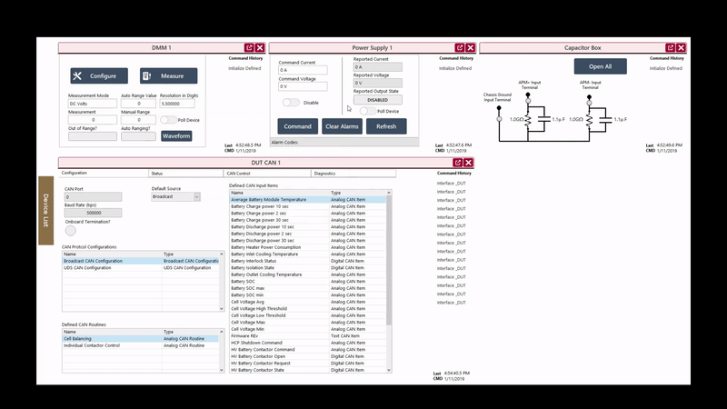727x409 pixels.
Task: Sort input items by Type column
Action: (357, 193)
